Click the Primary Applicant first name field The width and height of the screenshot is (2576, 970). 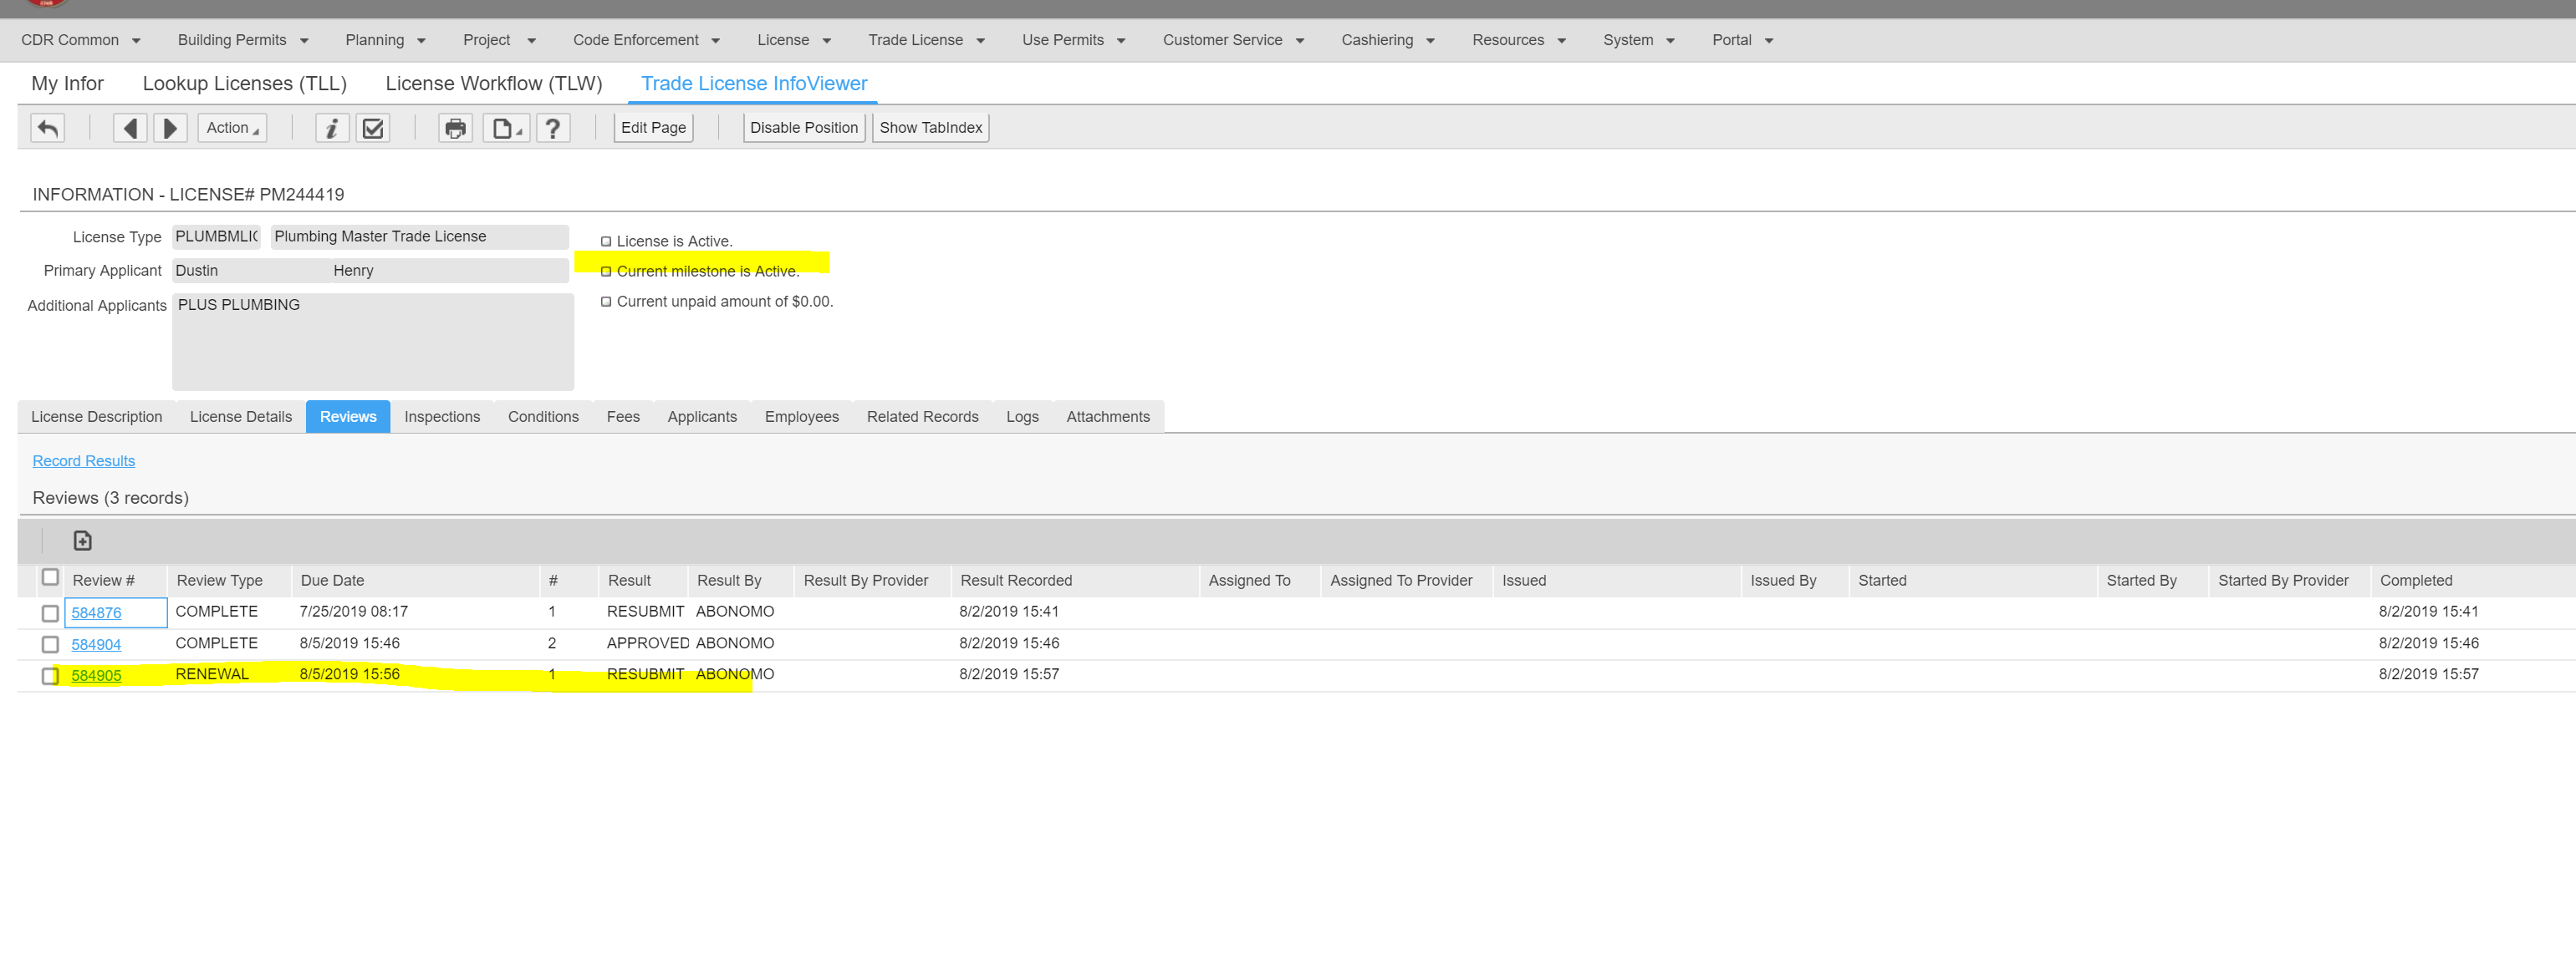tap(248, 271)
